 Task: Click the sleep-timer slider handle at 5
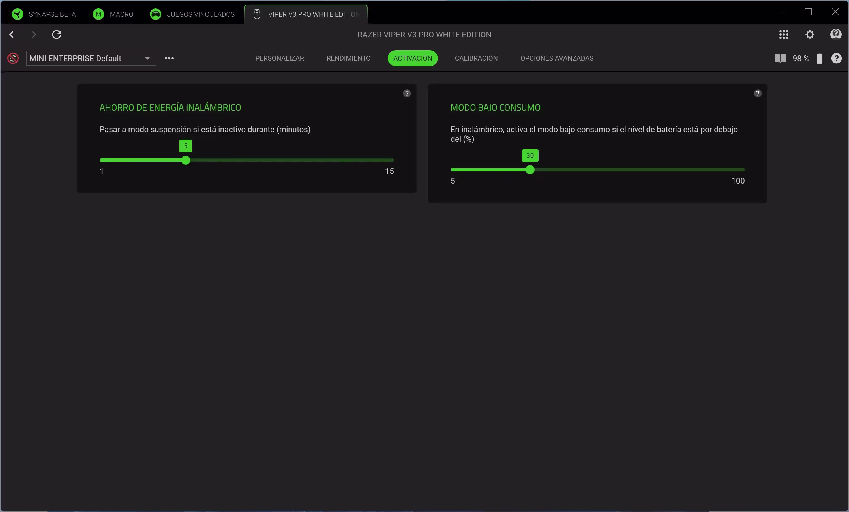click(186, 160)
